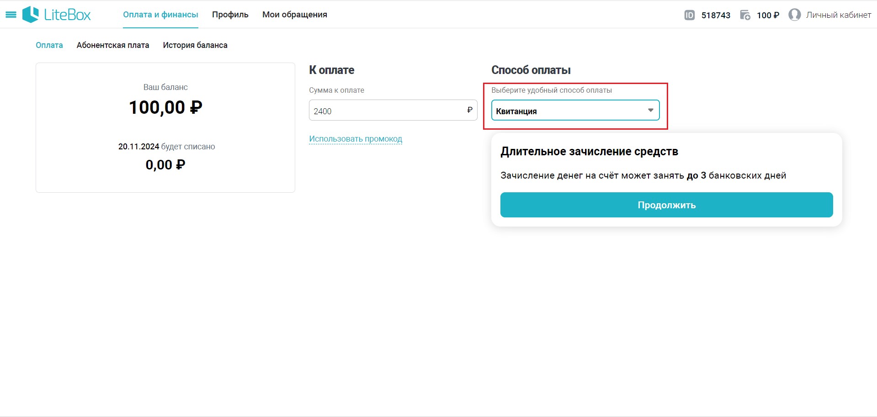Click the dropdown arrow beside Квитанция
This screenshot has width=877, height=417.
(x=650, y=110)
